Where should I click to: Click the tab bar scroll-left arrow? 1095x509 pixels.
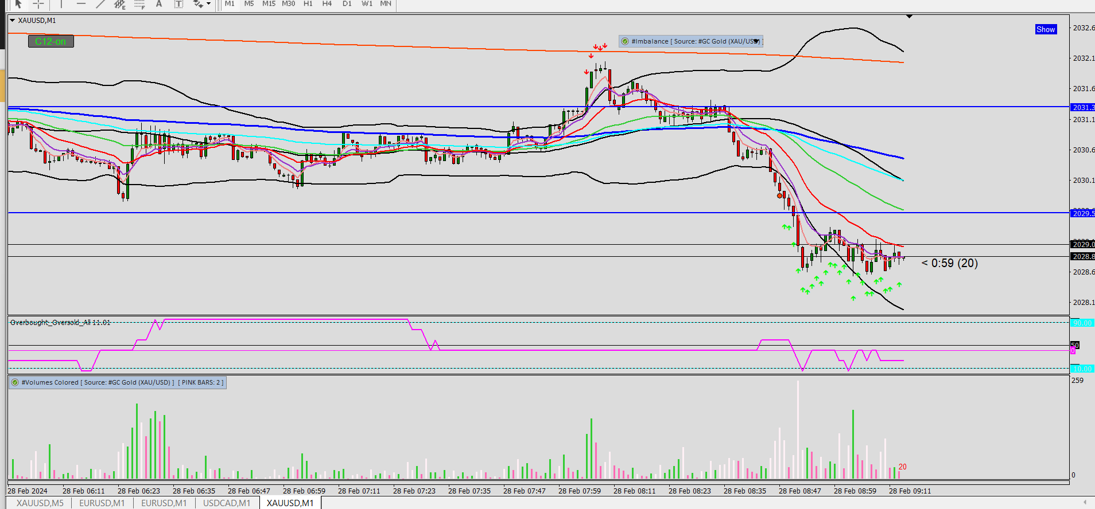click(1085, 503)
